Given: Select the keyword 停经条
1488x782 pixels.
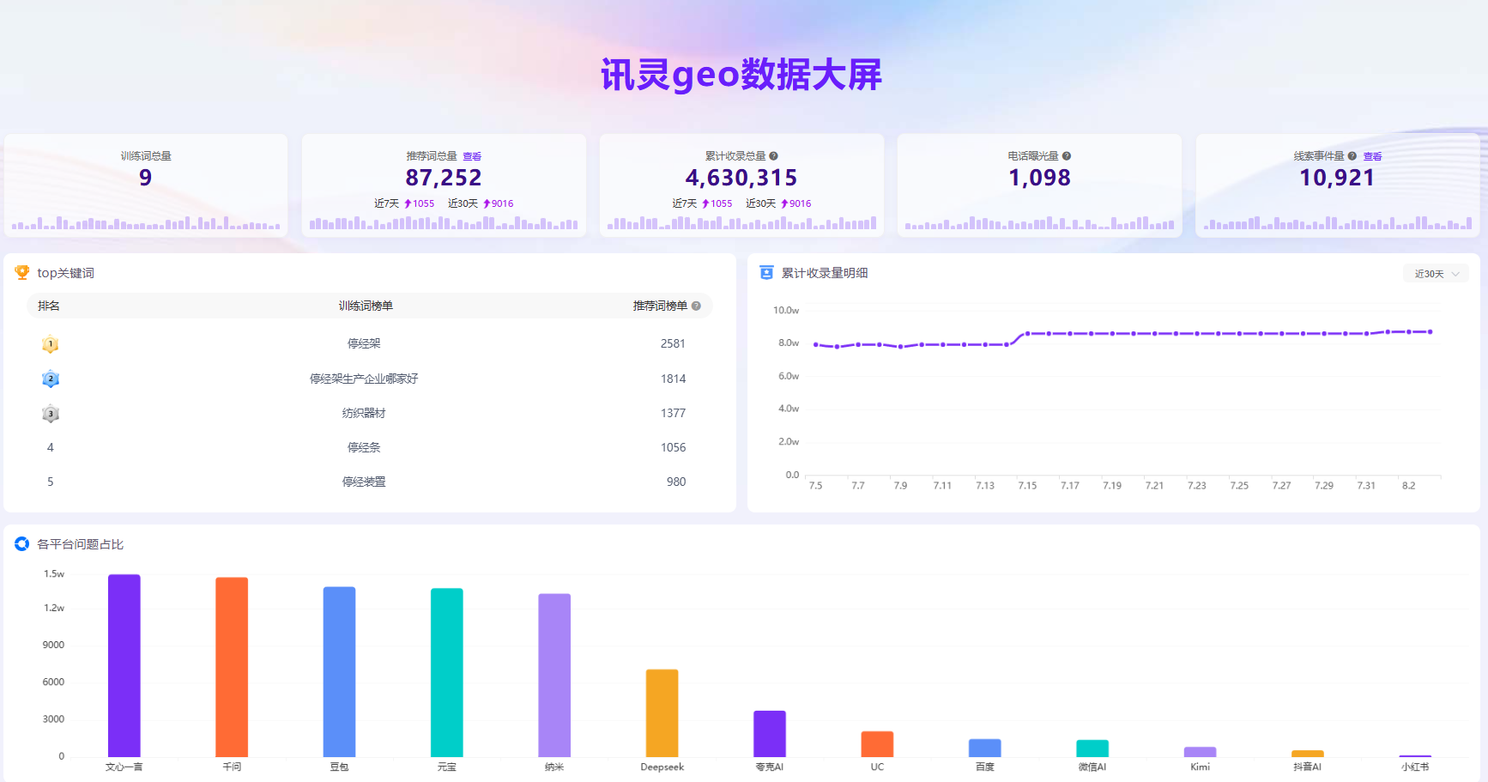Looking at the screenshot, I should point(364,447).
